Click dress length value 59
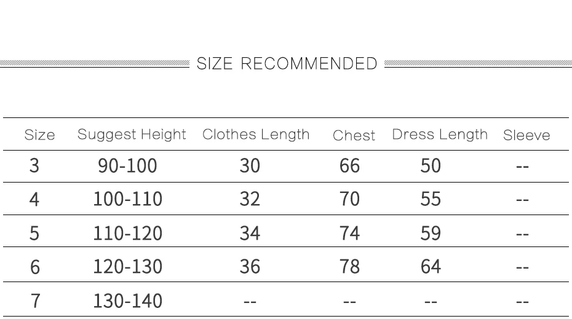Screen dimensions: 572x319 click(x=431, y=234)
